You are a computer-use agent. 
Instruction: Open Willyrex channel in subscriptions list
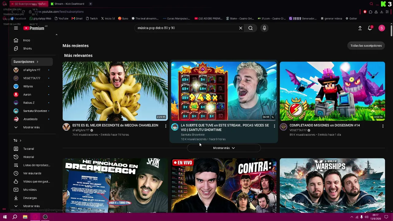[x=32, y=86]
